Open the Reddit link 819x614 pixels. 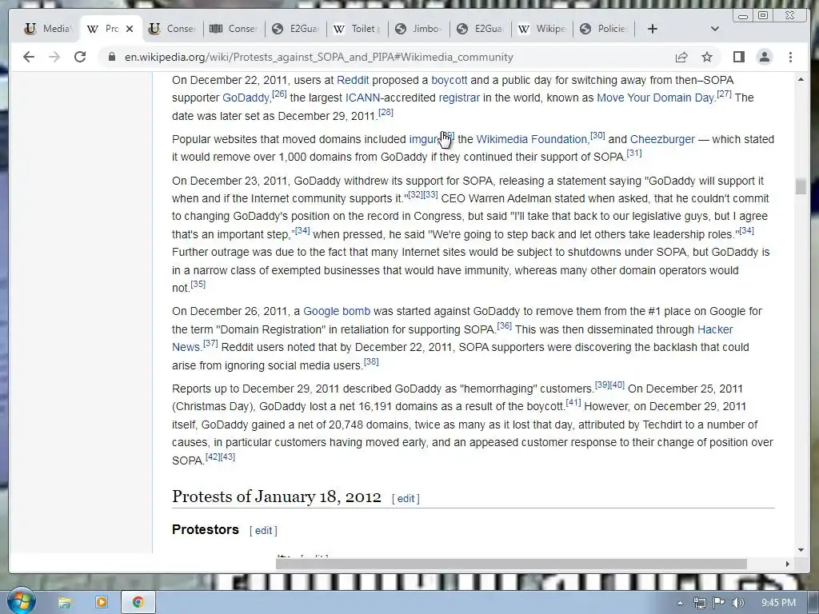tap(353, 80)
